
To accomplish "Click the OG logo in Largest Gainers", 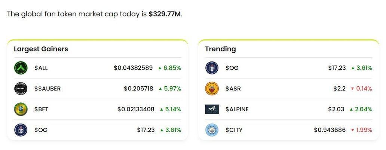I will click(x=21, y=130).
